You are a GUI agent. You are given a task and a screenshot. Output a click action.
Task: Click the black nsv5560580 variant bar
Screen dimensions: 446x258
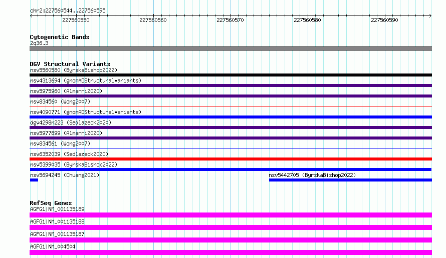pos(231,75)
